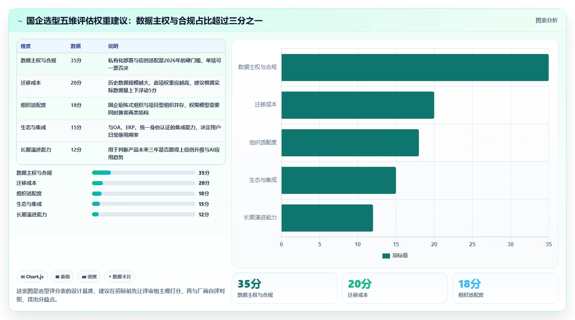
Task: Click the 数据主权与合规 progress bar
Action: tap(143, 173)
